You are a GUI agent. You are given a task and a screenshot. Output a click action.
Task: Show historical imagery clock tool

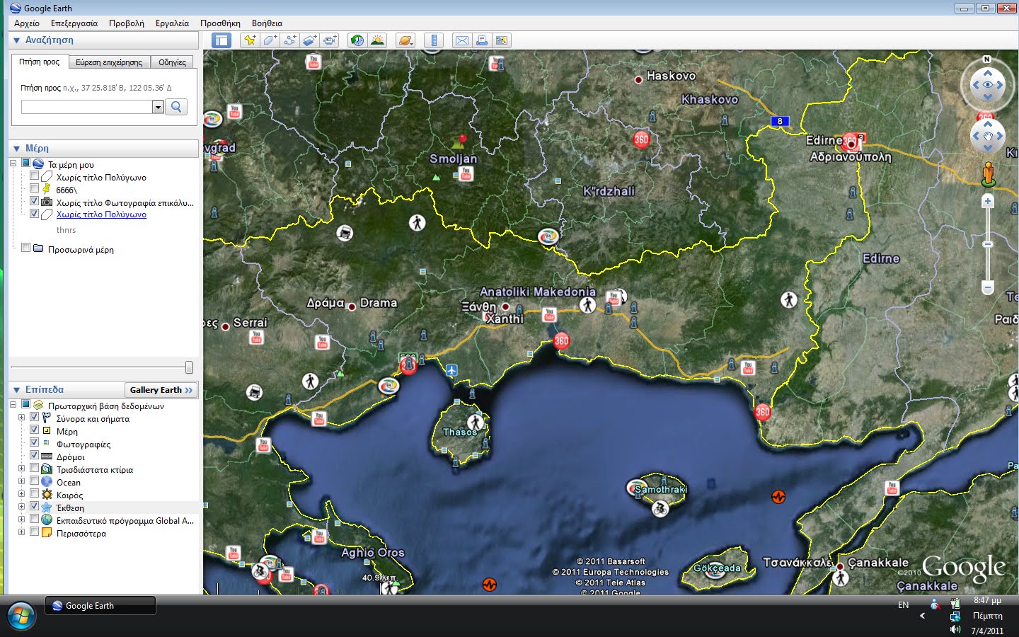[357, 40]
